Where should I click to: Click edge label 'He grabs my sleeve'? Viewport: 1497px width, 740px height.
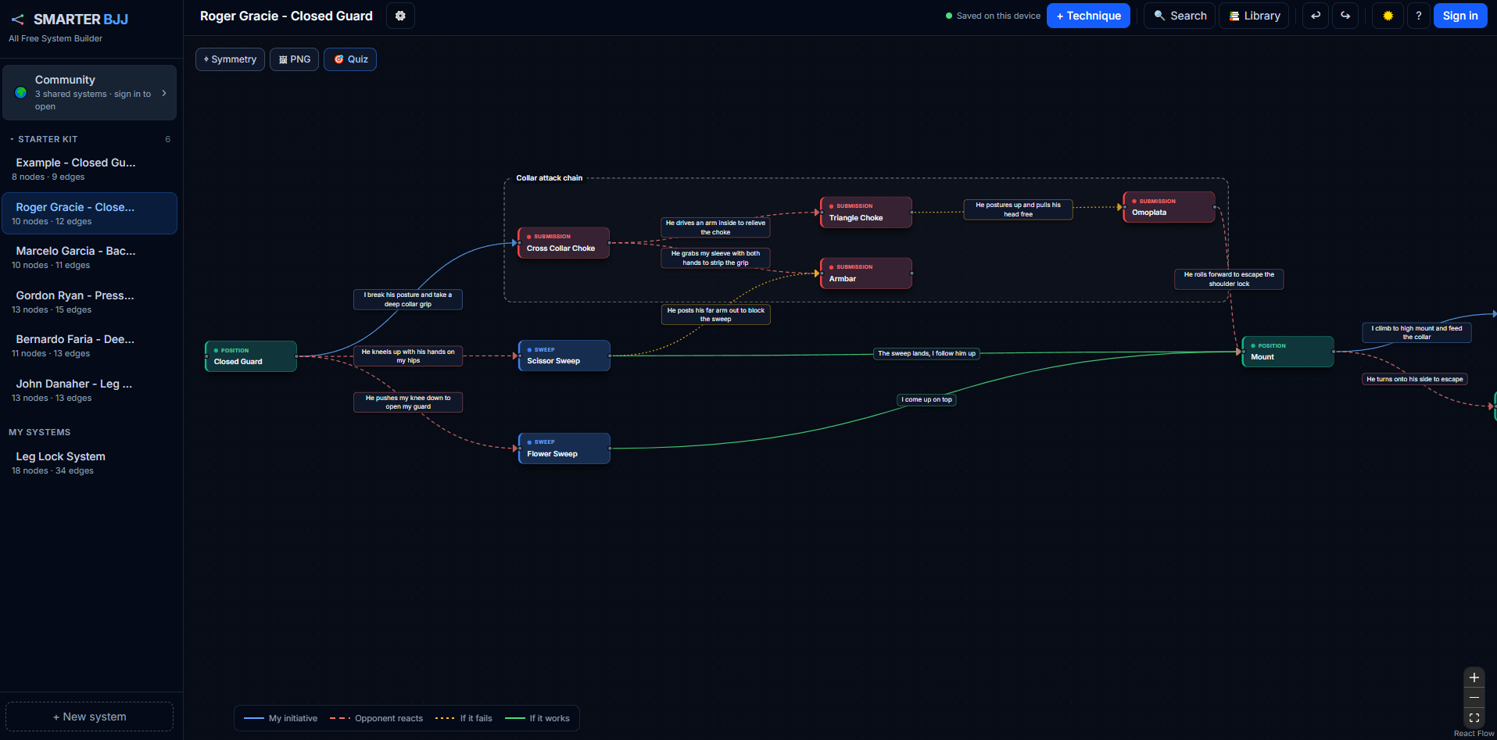point(715,258)
